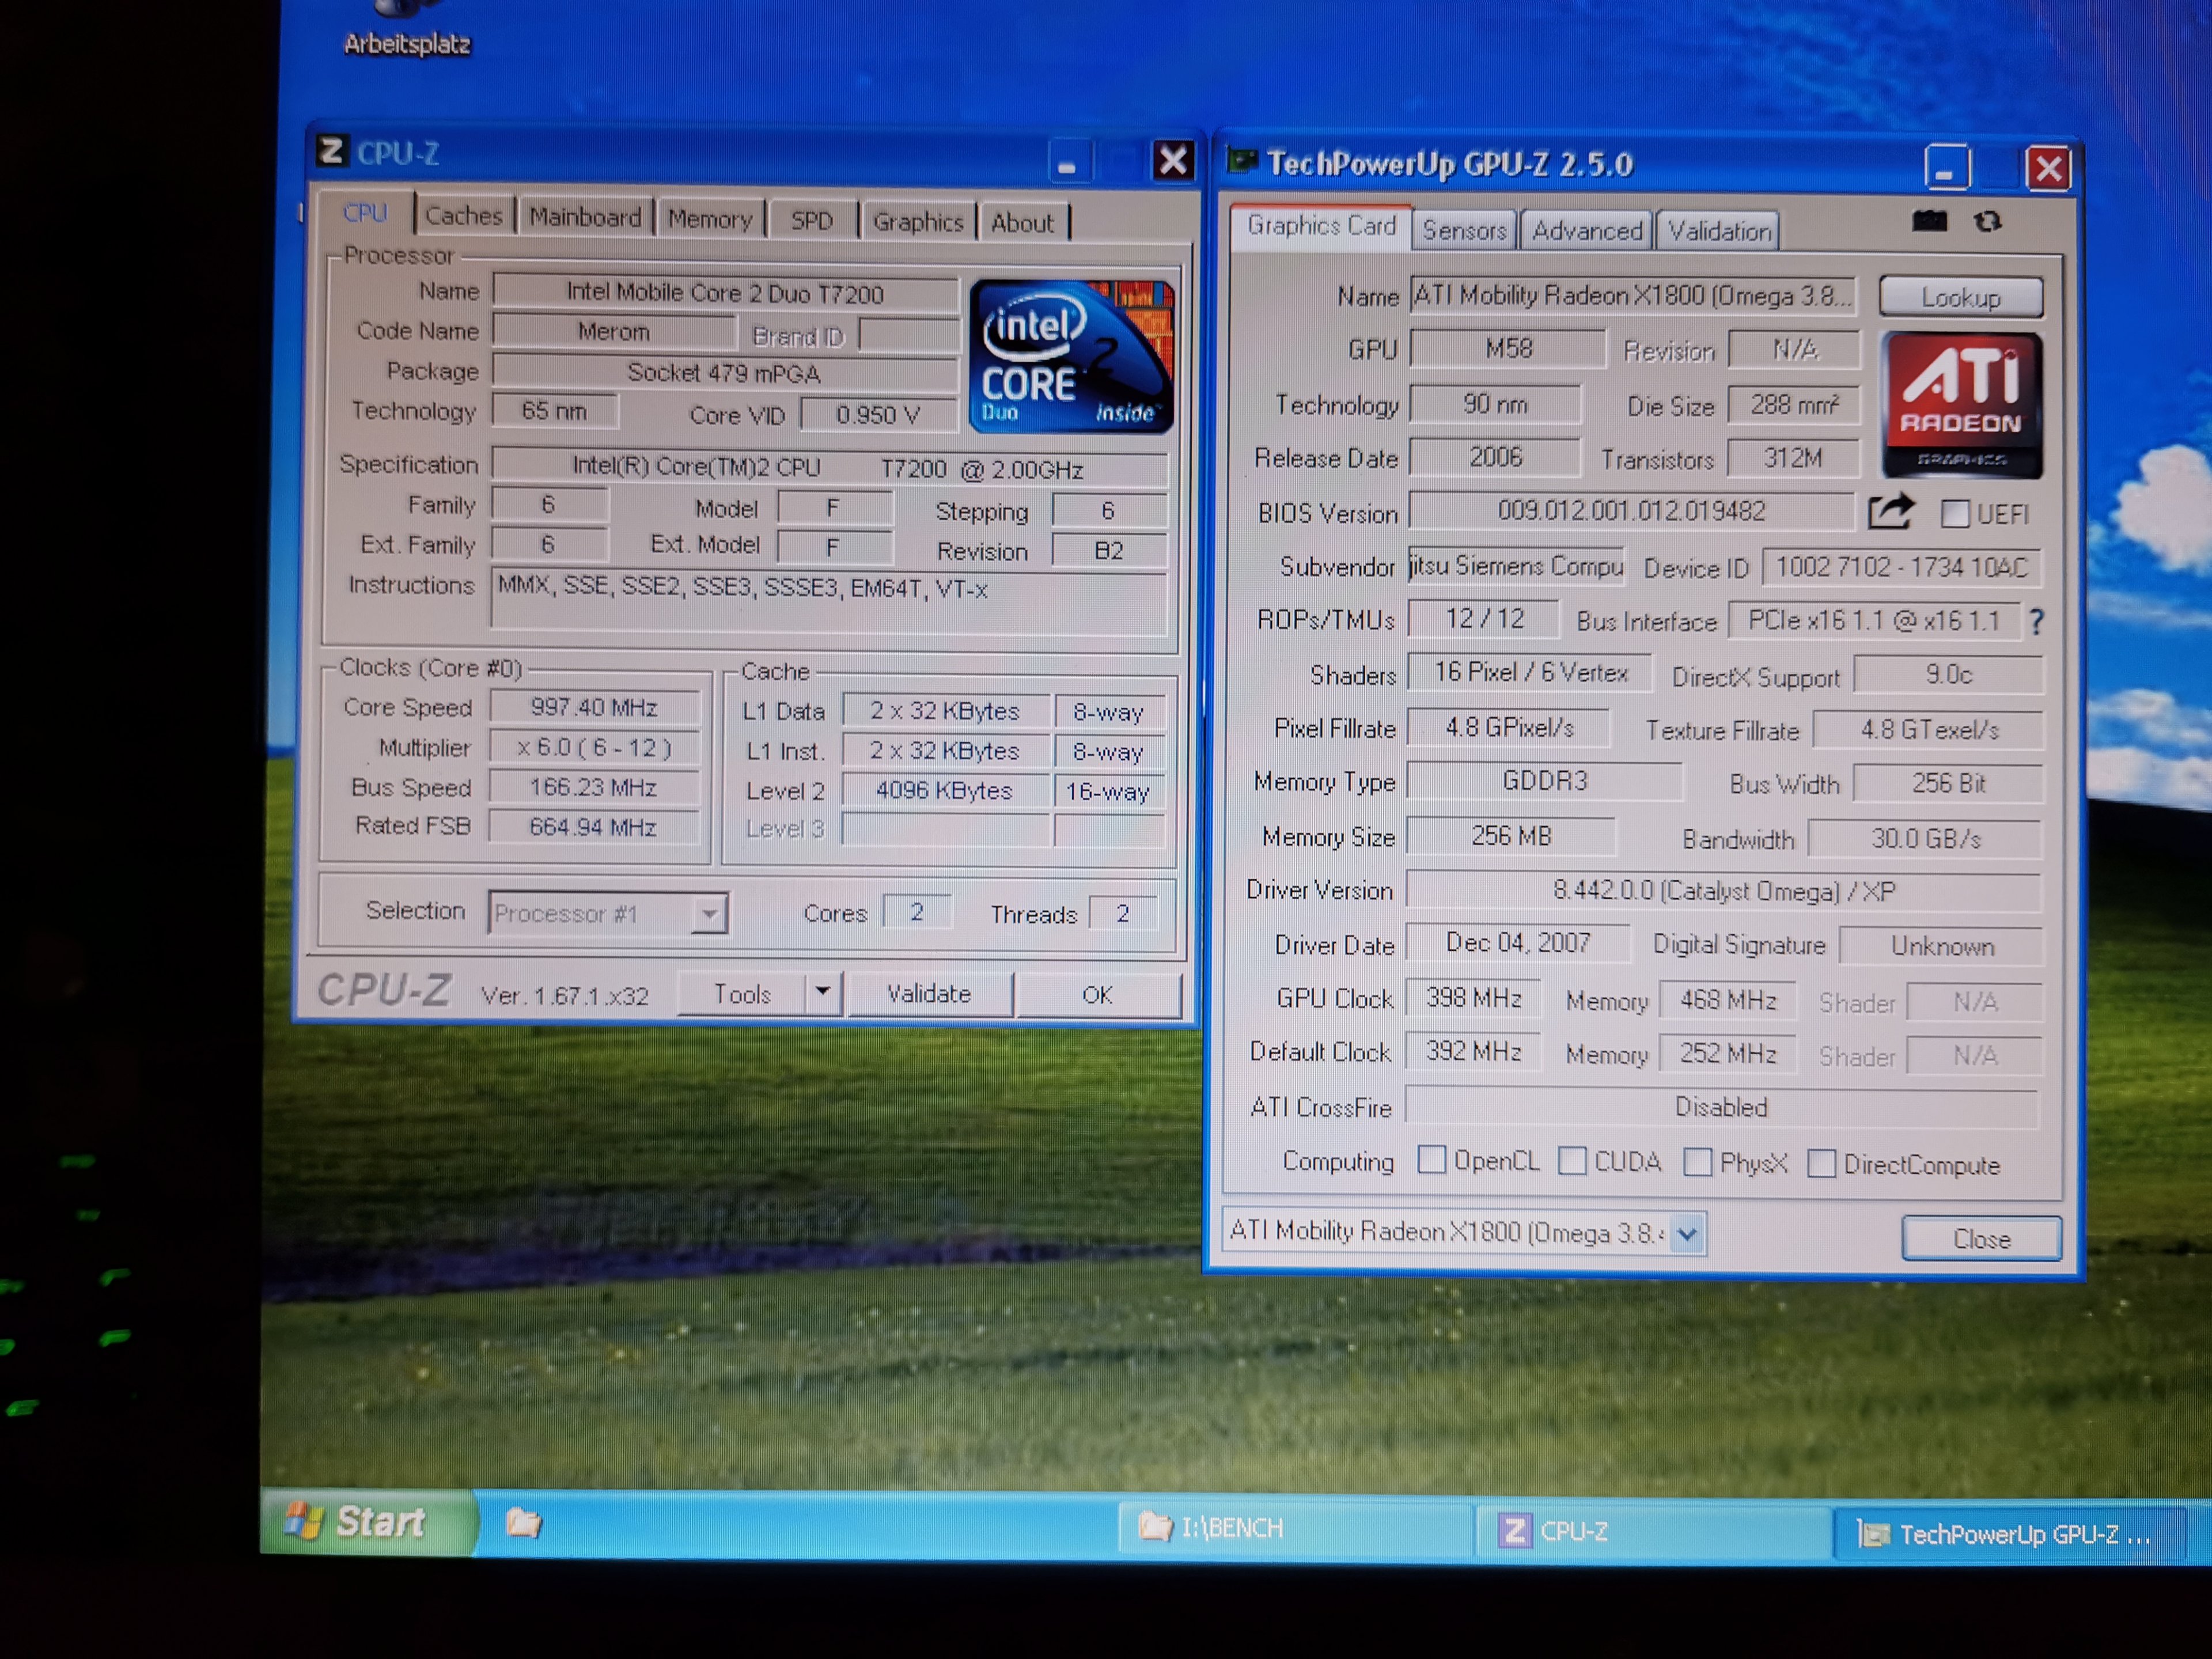Toggle the CUDA checkbox
The width and height of the screenshot is (2212, 1659).
(1572, 1161)
